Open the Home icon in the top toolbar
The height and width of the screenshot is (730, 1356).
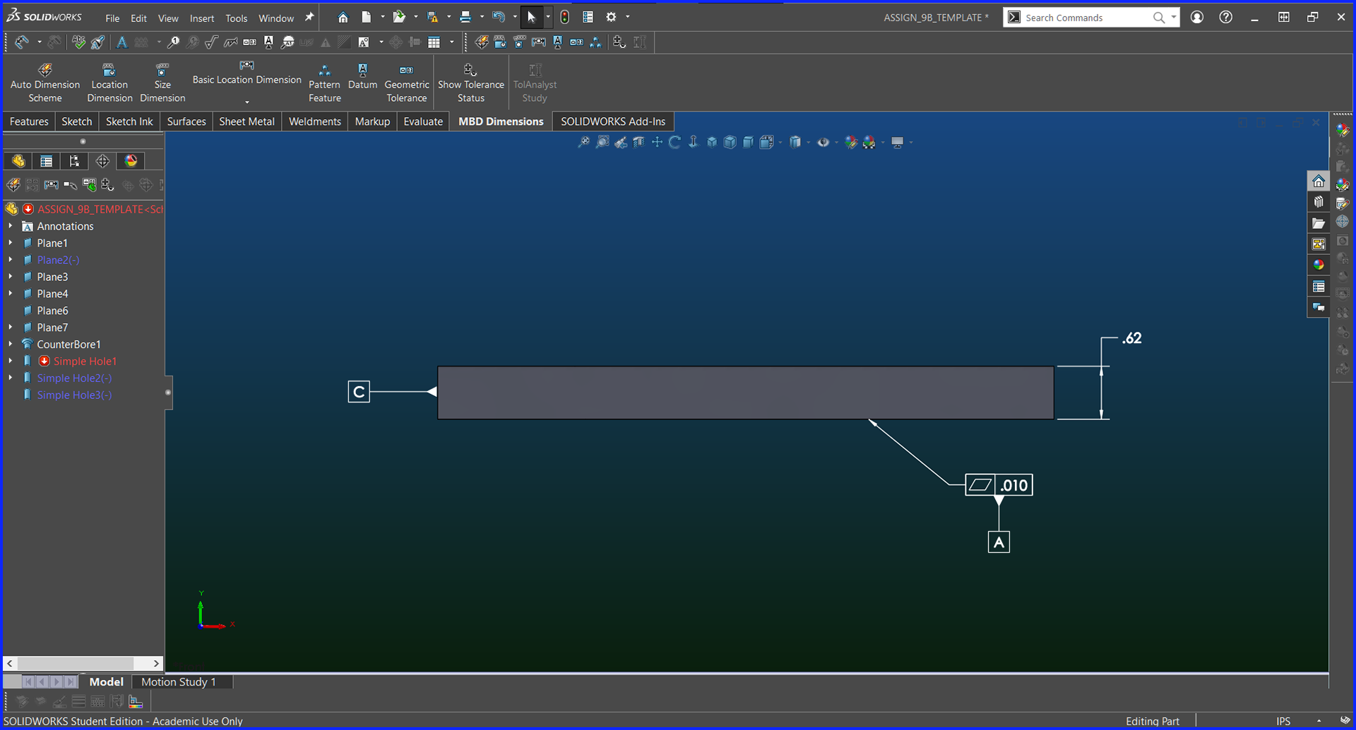(343, 18)
